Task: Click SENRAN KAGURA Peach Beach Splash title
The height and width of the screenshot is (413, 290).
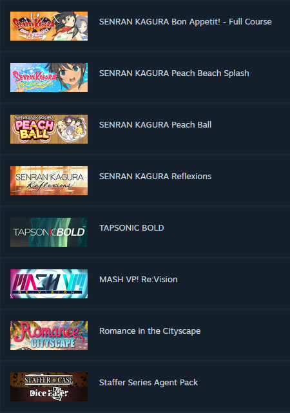Action: click(174, 73)
